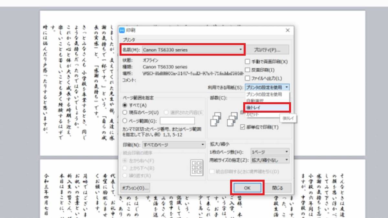388x218 pixels.
Task: Choose the 現在のページ(U) radio button
Action: (x=125, y=112)
